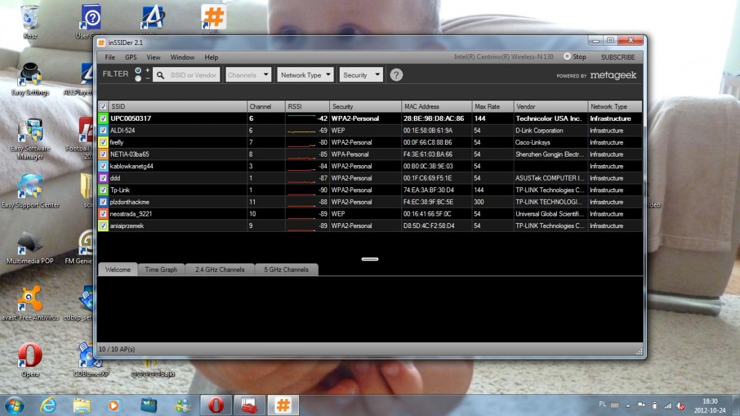Click the Kosz recycle bin desktop icon
740x416 pixels.
tap(29, 22)
